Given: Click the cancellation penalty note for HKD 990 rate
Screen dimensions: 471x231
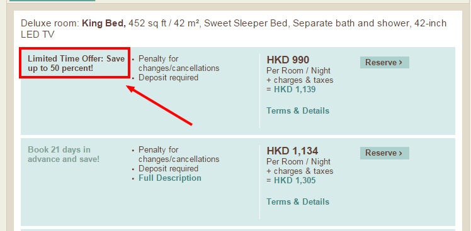Looking at the screenshot, I should pyautogui.click(x=179, y=63).
